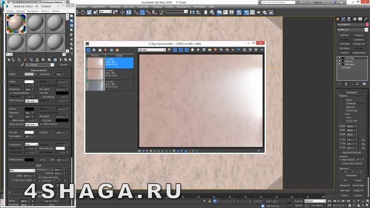Click Length value field in UVW Map
Image resolution: width=370 pixels, height=208 pixels.
[x=350, y=126]
